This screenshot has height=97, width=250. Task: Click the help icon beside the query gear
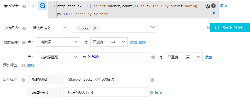[213, 6]
